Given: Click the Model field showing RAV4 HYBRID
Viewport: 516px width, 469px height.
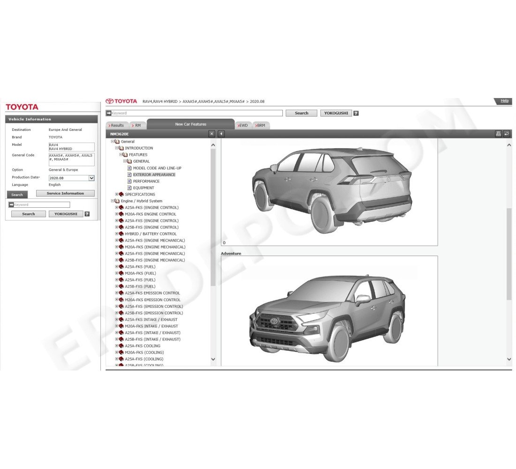Looking at the screenshot, I should 71,147.
